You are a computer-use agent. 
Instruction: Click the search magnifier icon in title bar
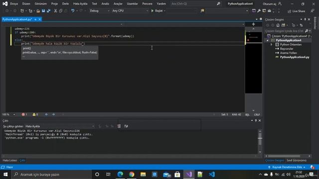point(218,3)
